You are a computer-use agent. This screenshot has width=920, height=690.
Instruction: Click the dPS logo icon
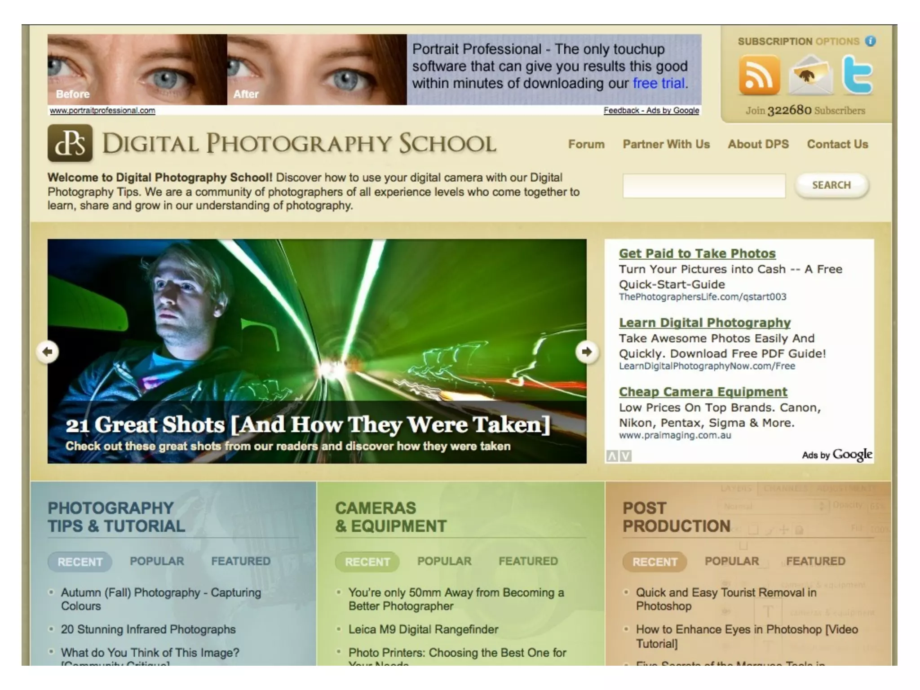70,143
